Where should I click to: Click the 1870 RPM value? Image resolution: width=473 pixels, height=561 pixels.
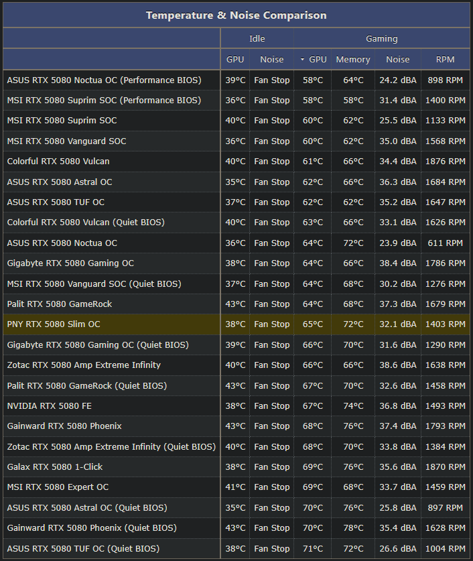click(445, 467)
